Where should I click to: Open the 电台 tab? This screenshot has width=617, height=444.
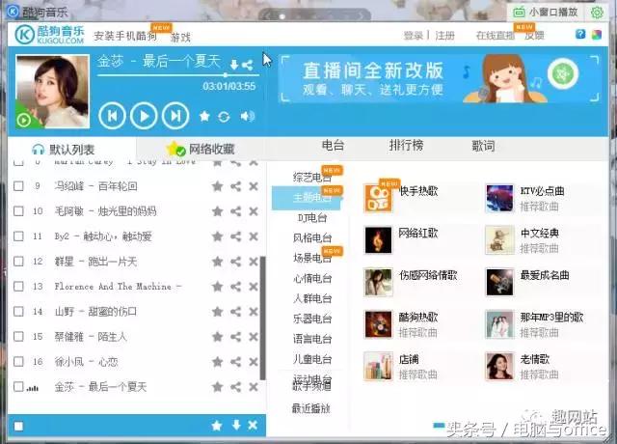tap(333, 146)
